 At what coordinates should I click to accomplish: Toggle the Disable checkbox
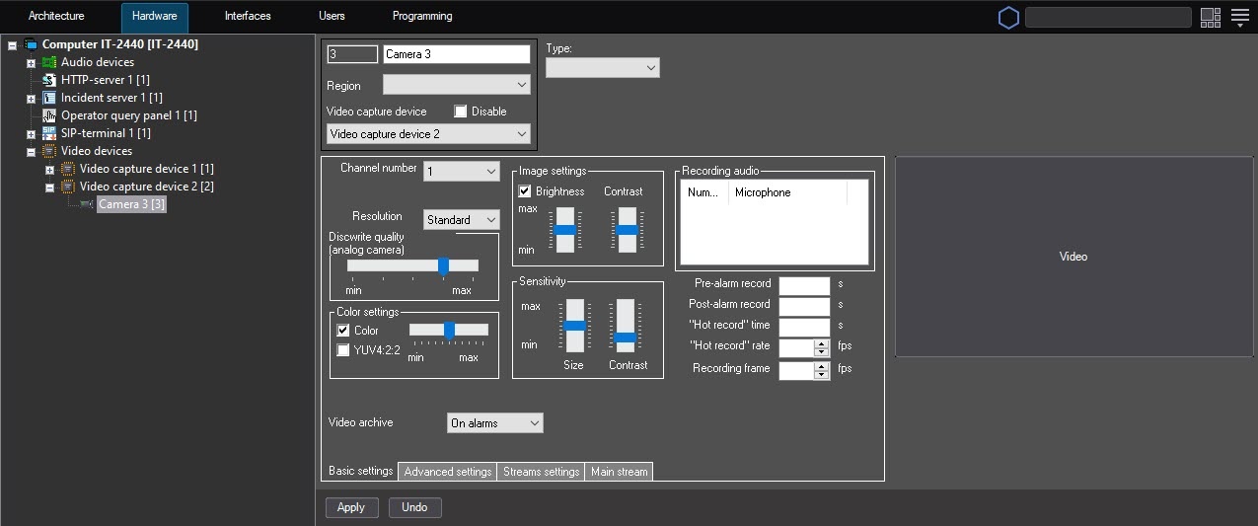coord(461,112)
